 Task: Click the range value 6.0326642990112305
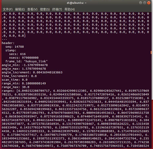click(x=70, y=91)
